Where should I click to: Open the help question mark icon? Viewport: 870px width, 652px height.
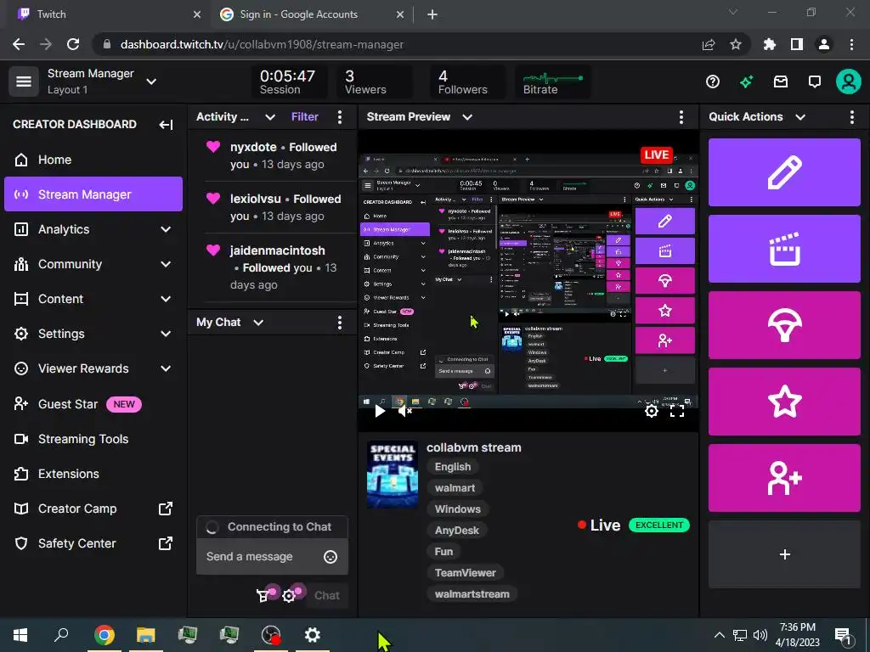click(713, 82)
